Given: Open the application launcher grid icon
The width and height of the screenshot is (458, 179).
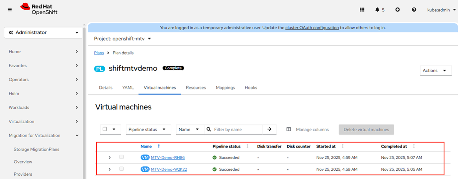Looking at the screenshot, I should (362, 10).
